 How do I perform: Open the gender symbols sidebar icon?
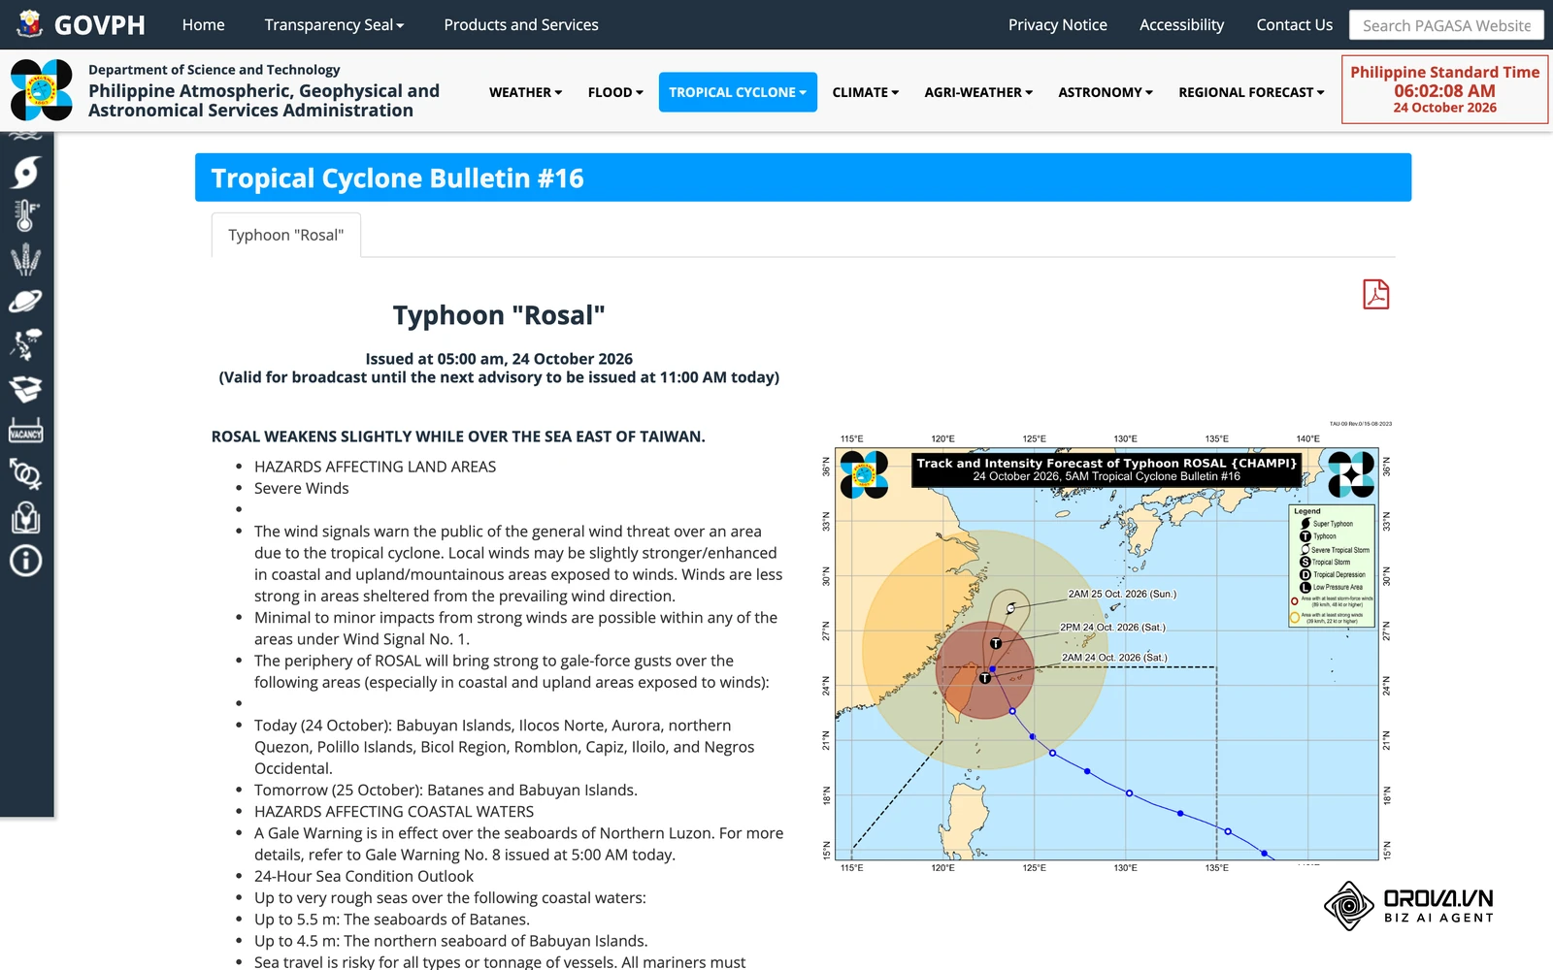[26, 474]
